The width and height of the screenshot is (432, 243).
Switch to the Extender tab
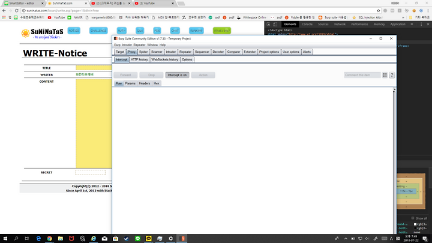click(x=250, y=52)
